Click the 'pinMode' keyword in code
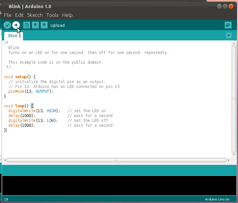Viewport: 238px width, 203px height. coord(16,91)
